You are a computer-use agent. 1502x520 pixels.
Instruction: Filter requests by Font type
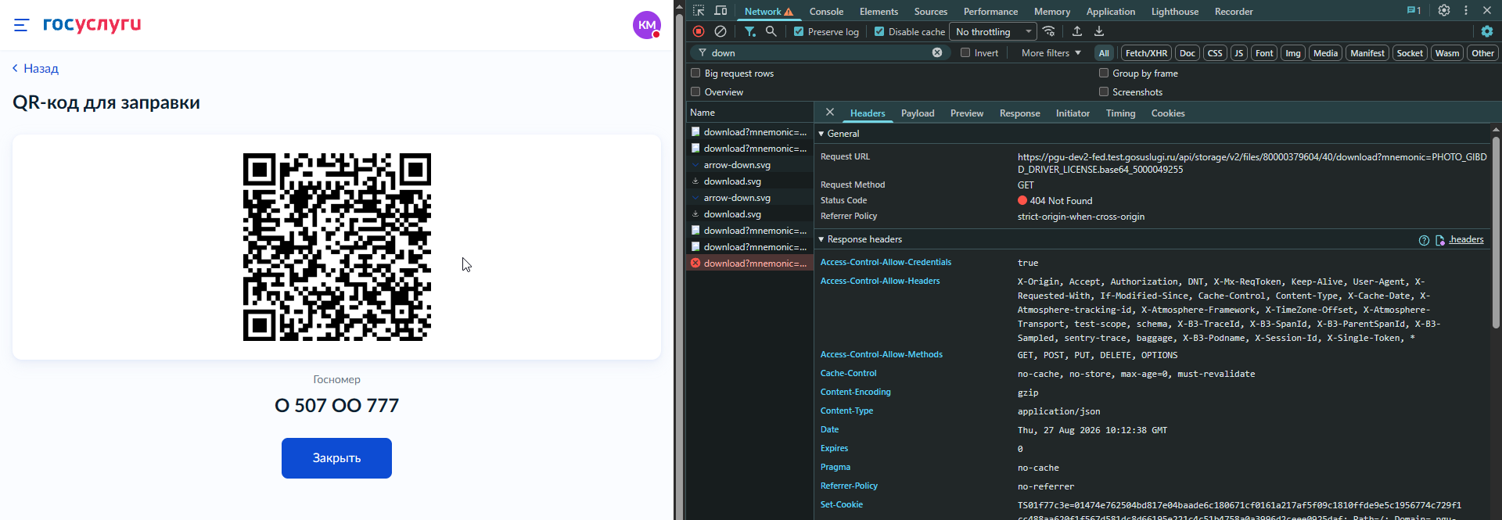pos(1264,52)
